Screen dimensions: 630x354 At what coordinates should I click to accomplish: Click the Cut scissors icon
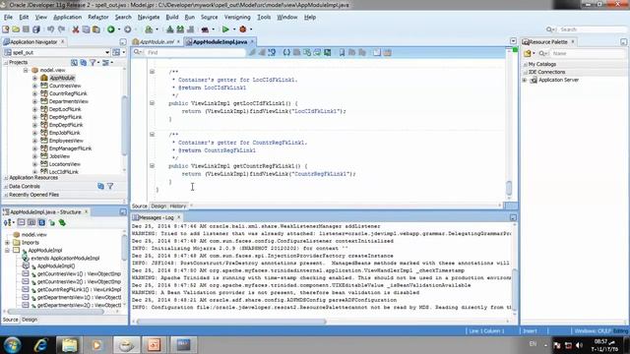(x=75, y=29)
